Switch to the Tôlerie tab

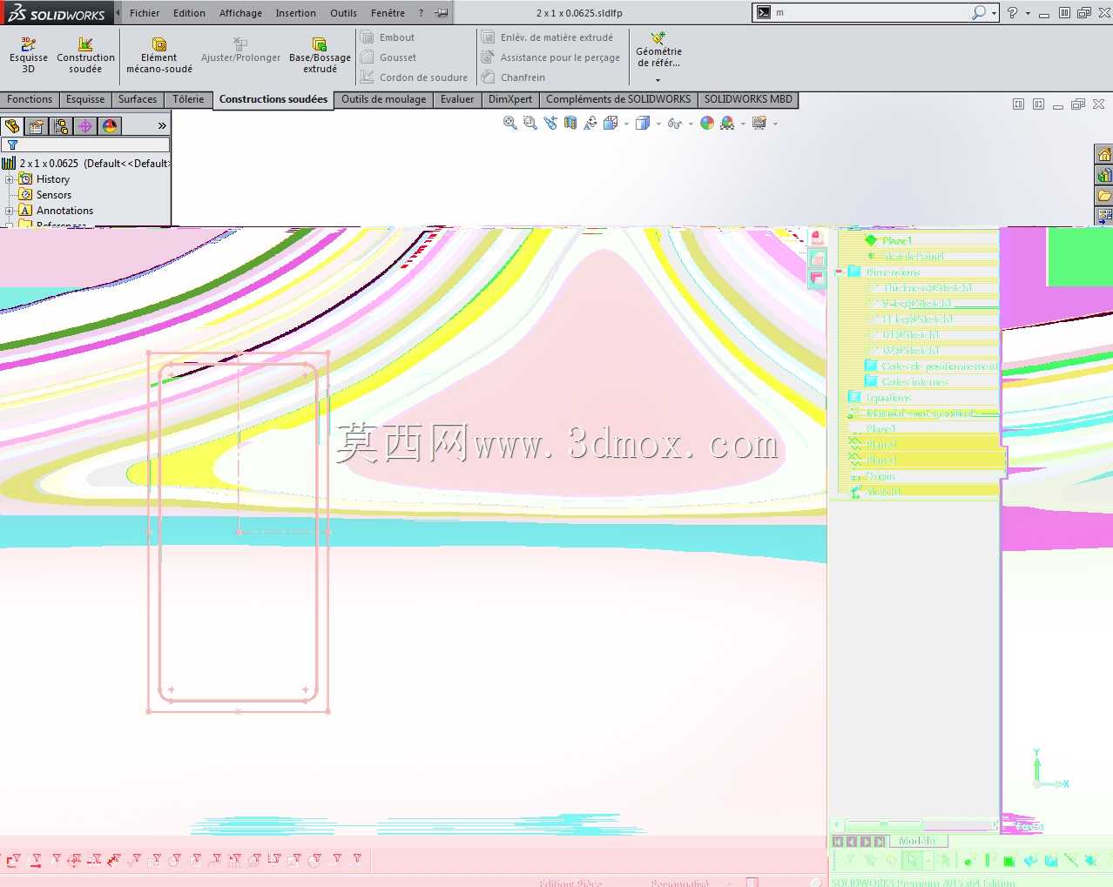pos(188,99)
